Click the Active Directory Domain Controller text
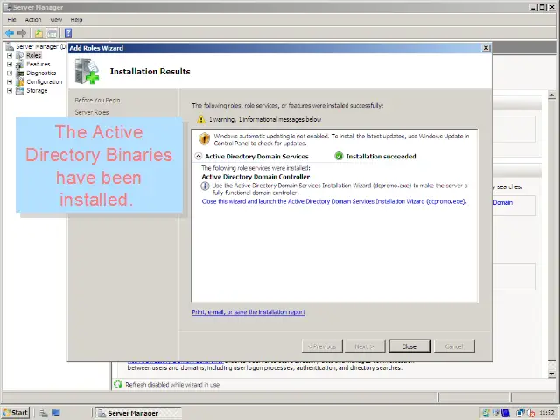The image size is (560, 420). click(x=255, y=177)
